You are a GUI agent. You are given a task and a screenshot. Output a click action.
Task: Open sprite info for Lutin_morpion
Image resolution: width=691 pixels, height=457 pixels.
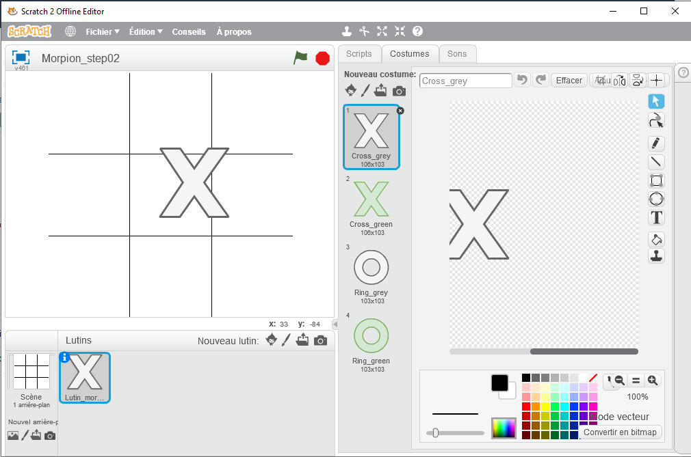tap(65, 357)
